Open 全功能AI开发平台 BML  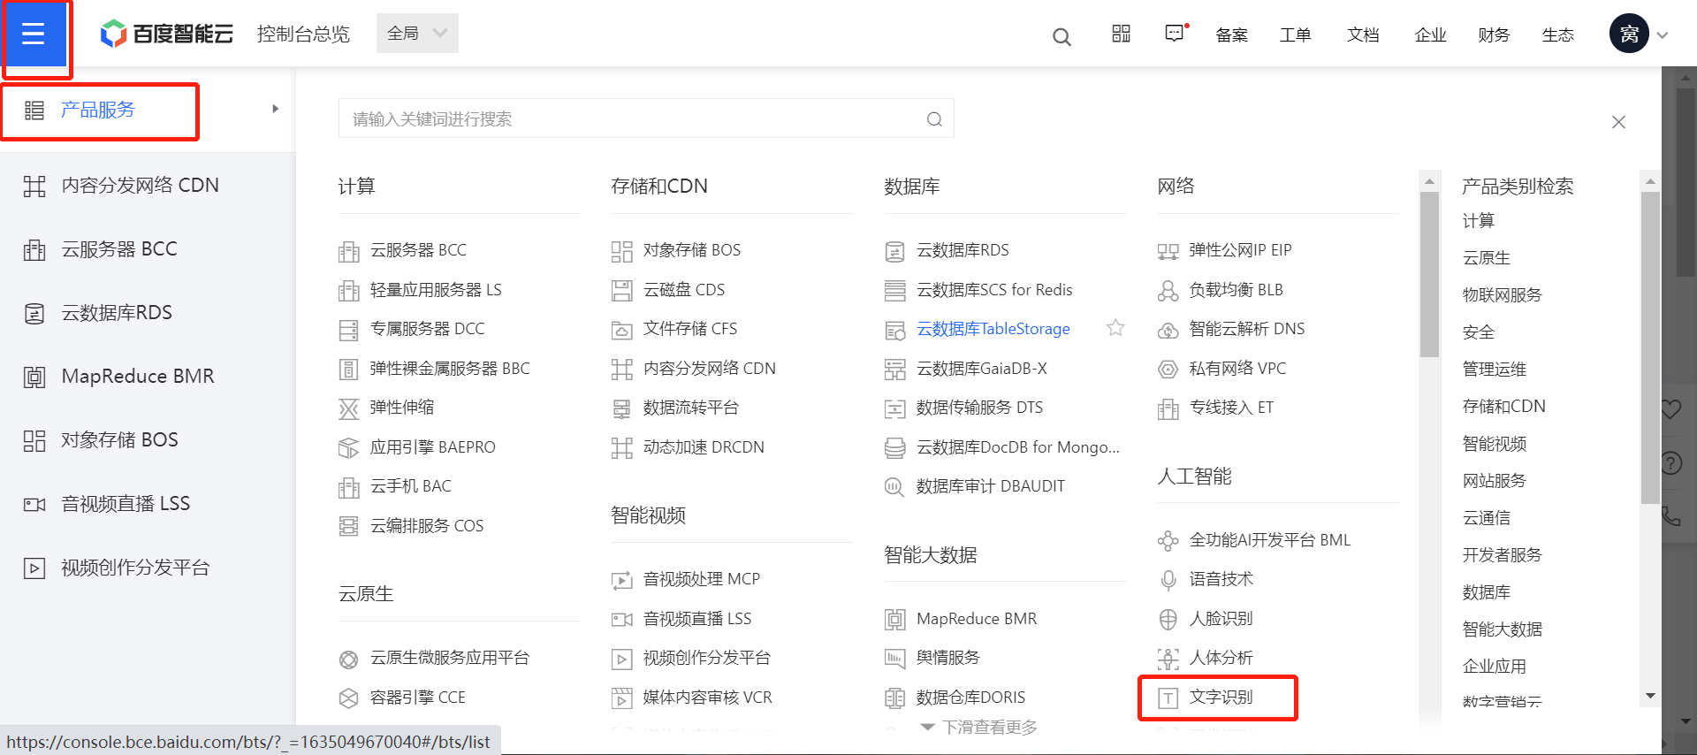click(1269, 540)
